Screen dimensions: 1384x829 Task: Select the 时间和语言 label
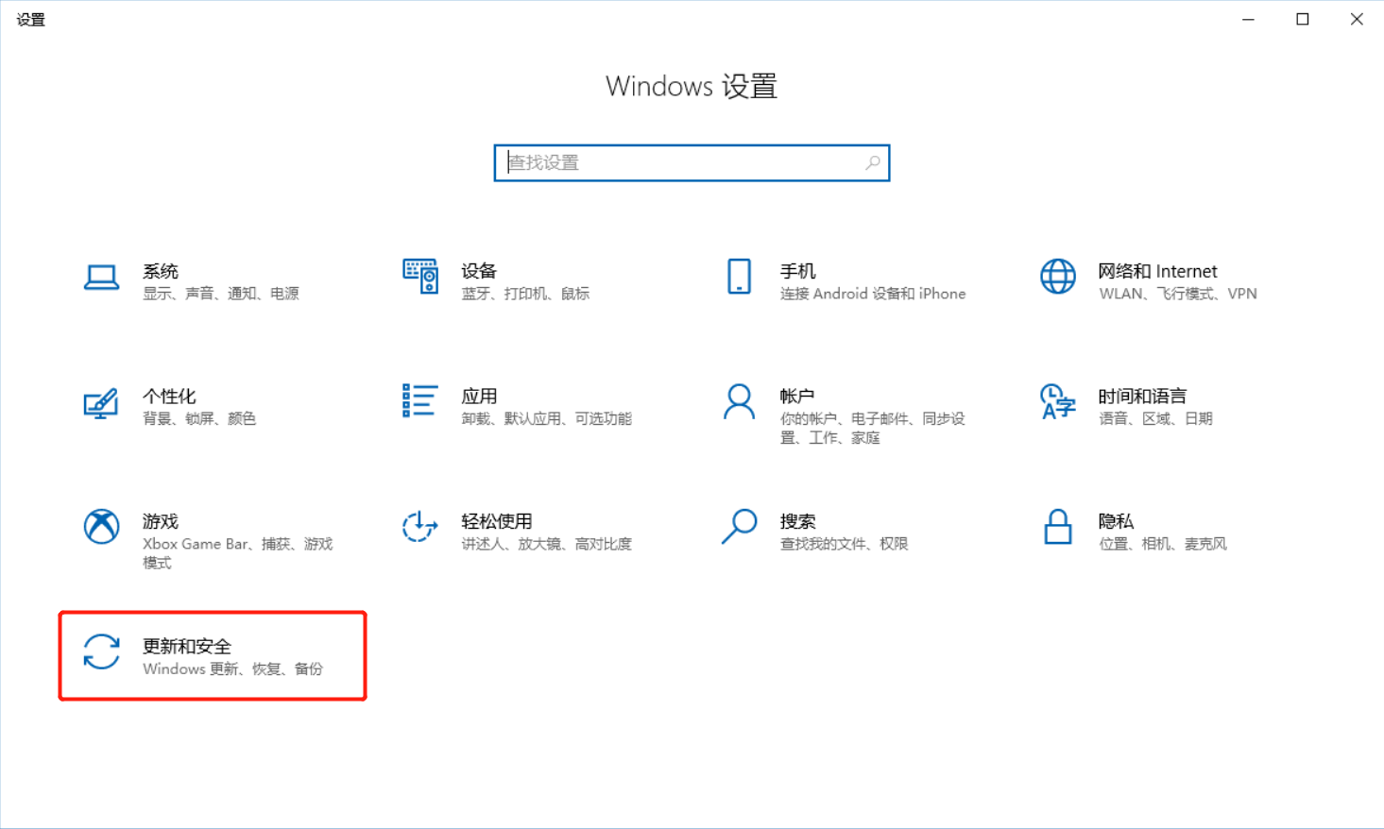pyautogui.click(x=1141, y=396)
